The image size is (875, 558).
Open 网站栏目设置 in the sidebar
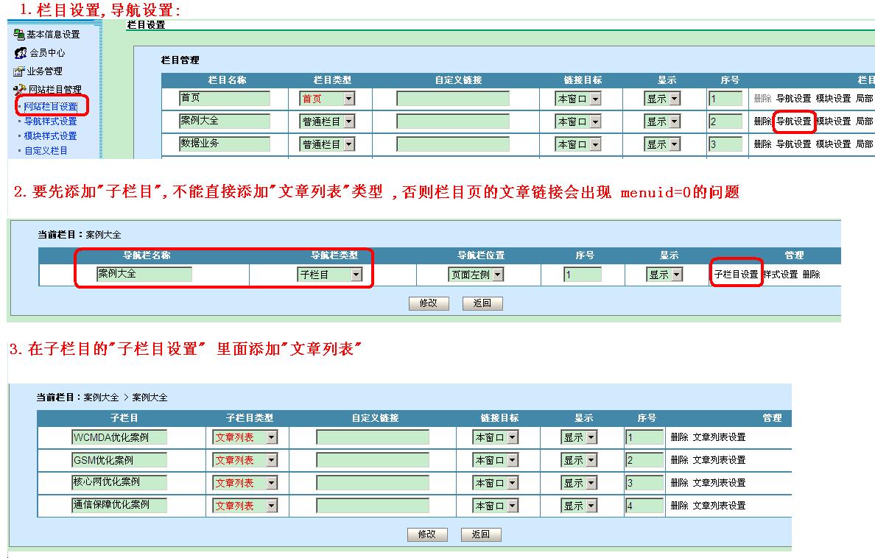click(50, 107)
